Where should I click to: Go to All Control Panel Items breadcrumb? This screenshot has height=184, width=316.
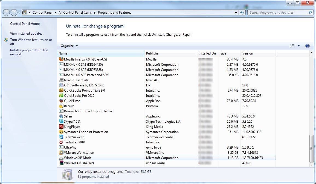click(x=75, y=13)
